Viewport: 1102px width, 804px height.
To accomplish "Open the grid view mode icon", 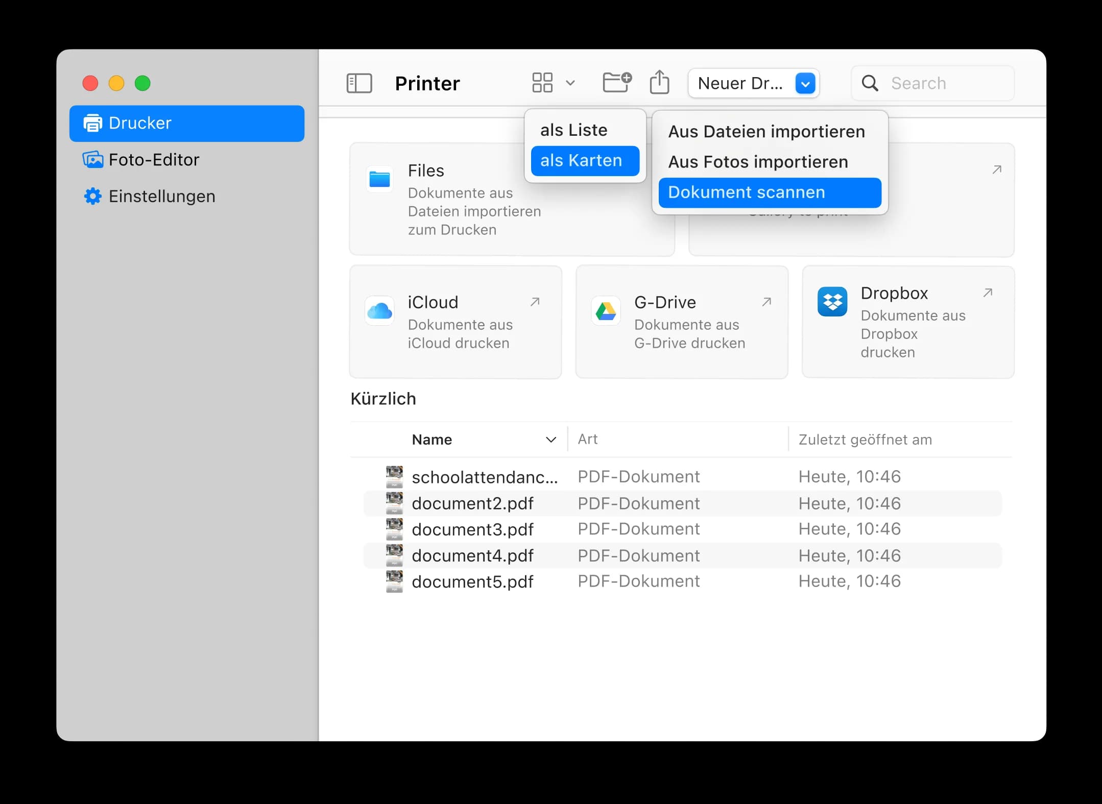I will click(542, 83).
